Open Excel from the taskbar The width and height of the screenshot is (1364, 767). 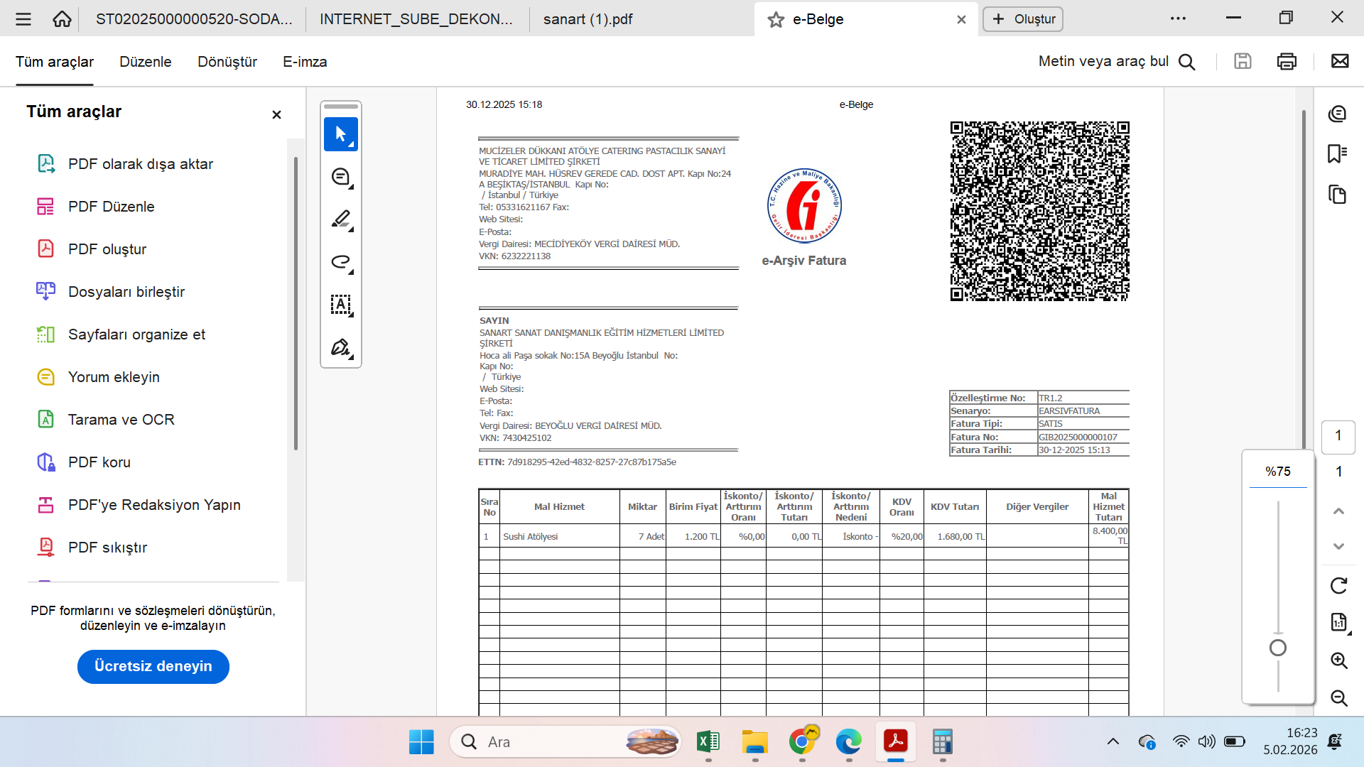[708, 741]
